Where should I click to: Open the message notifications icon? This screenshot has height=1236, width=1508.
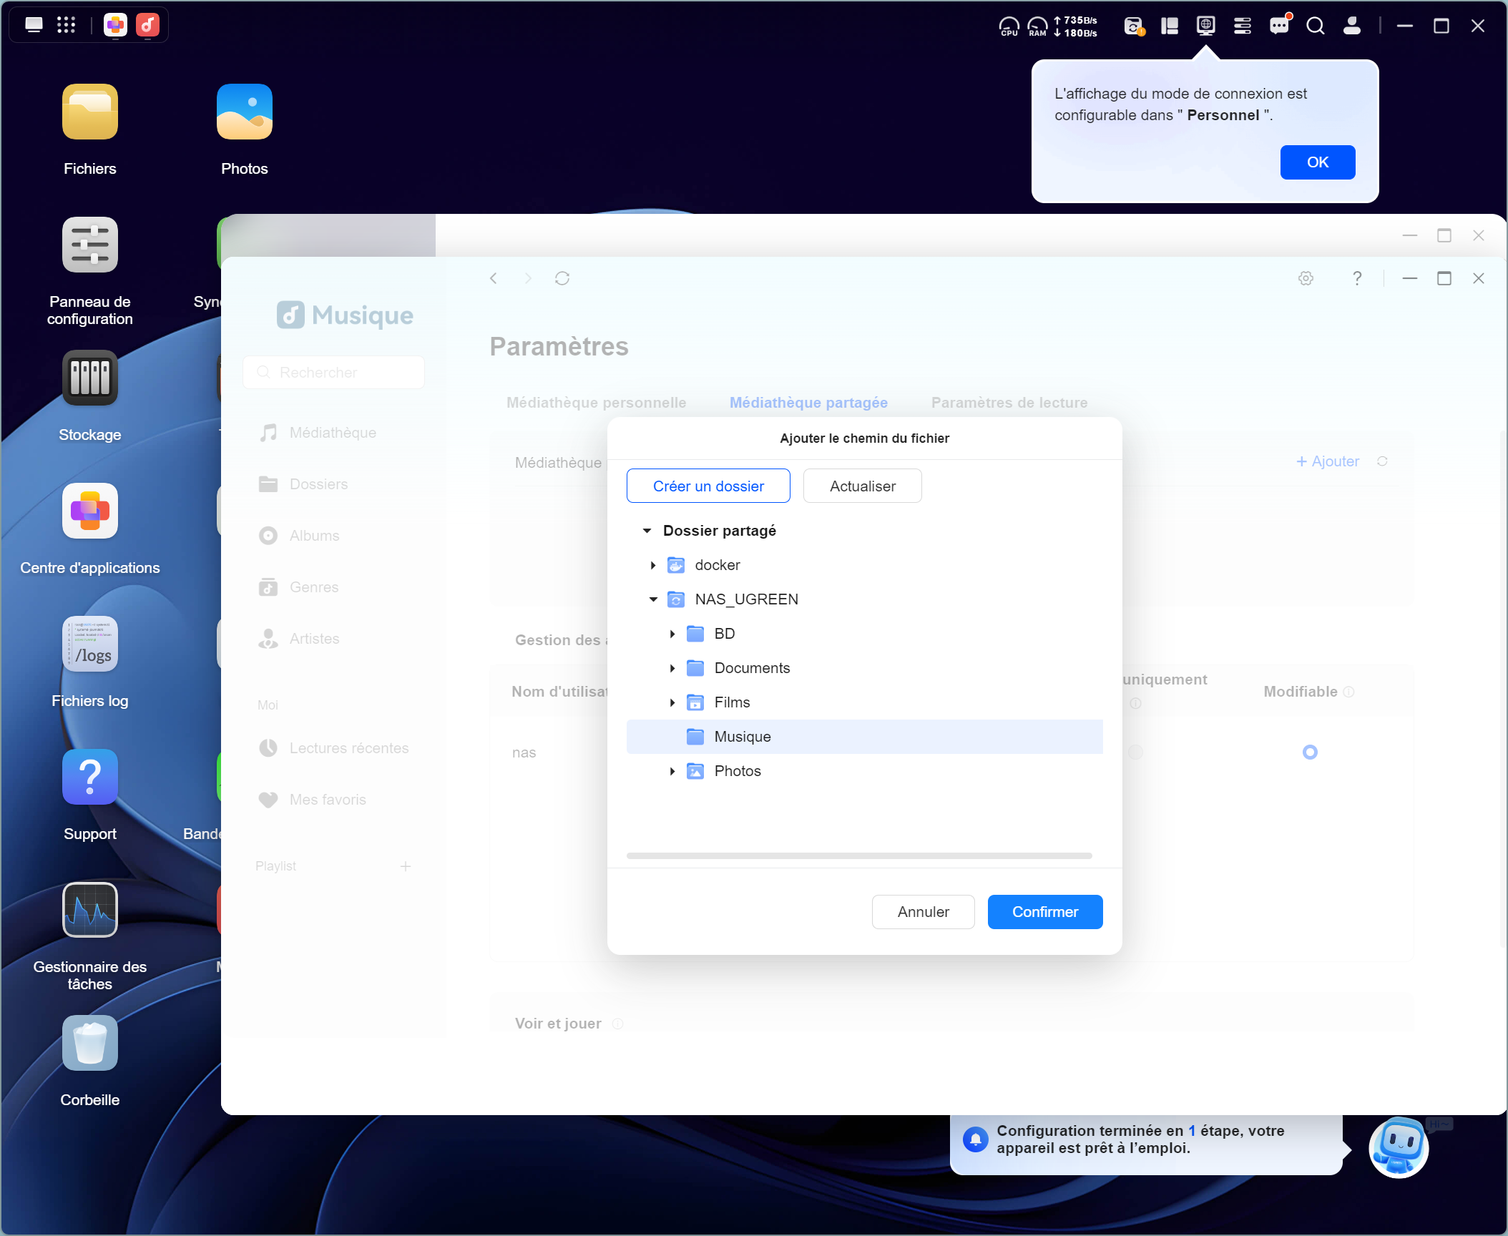[1279, 26]
